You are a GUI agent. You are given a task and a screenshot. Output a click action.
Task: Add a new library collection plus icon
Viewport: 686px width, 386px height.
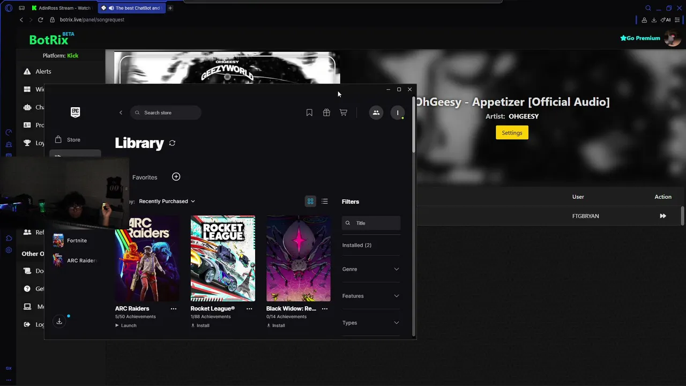pos(176,177)
